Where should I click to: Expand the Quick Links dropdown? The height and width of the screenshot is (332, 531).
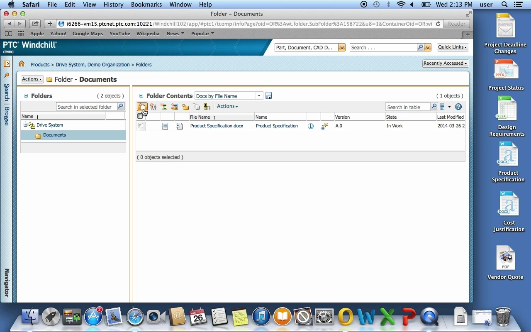[453, 47]
